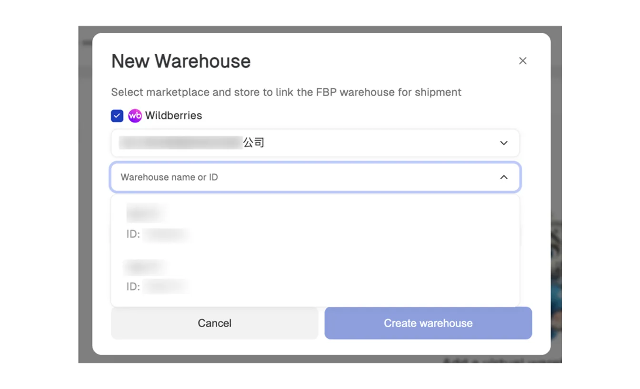Choose the second warehouse in the list
Image resolution: width=640 pixels, height=389 pixels.
click(315, 276)
